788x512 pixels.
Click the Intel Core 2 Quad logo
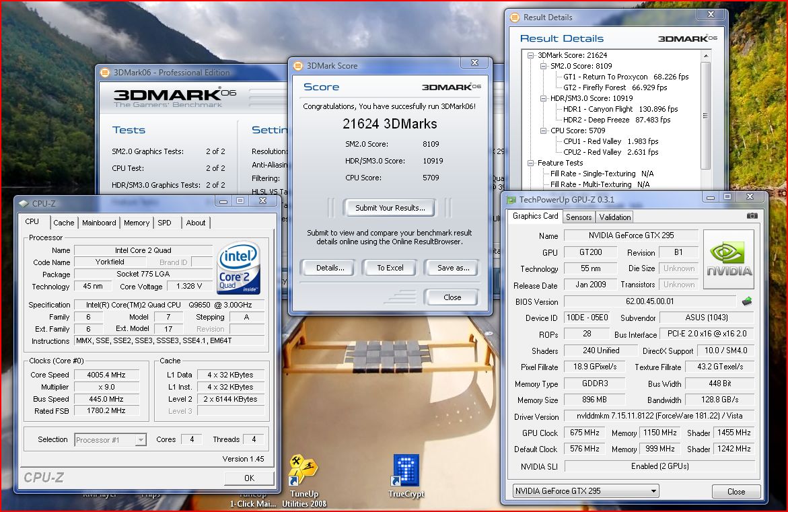(x=238, y=268)
